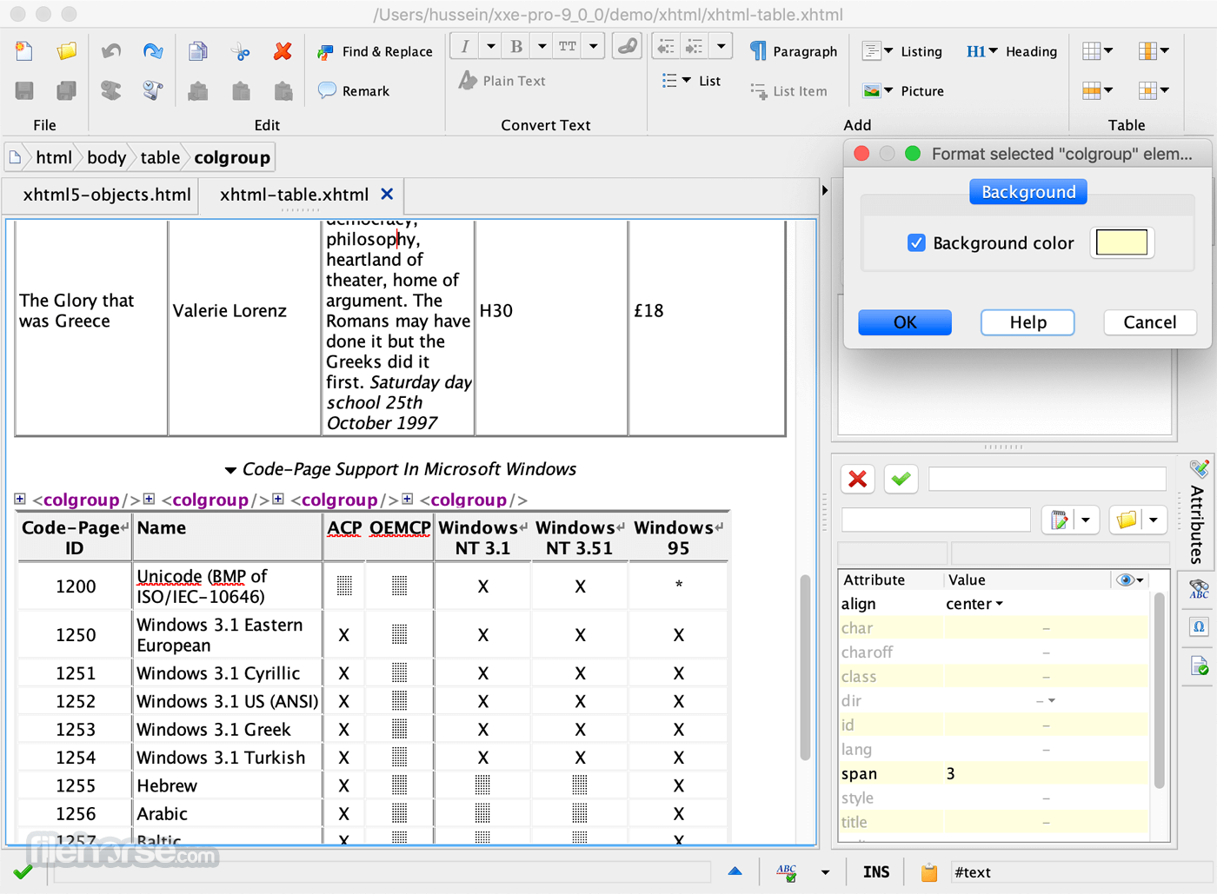Click the link chain icon
Viewport: 1217px width, 894px height.
(627, 46)
